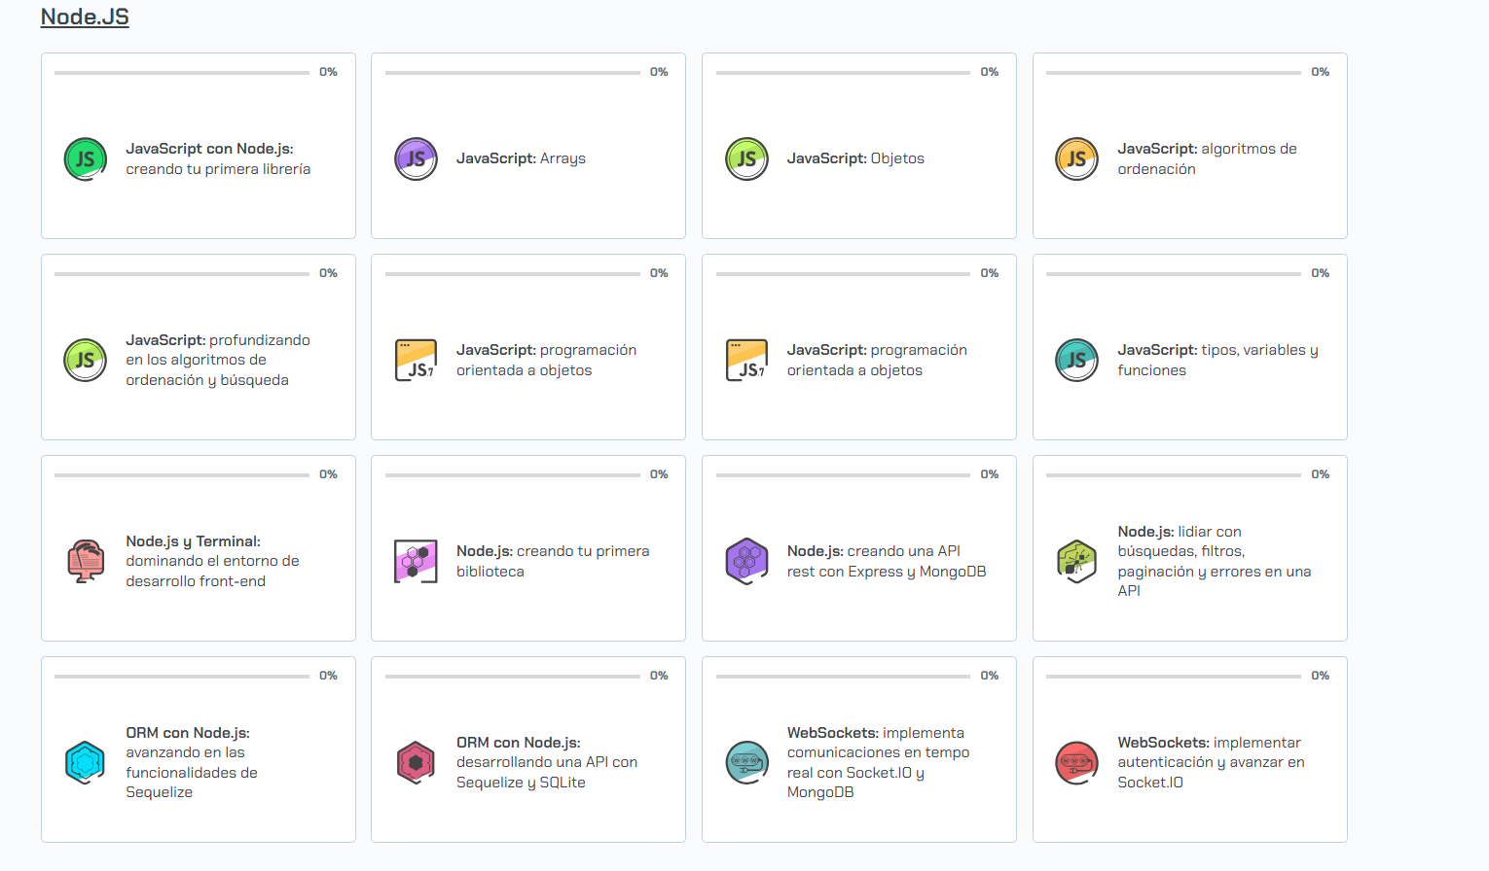Click the 0% label on 'WebSockets: implementar autenticación' card

coord(1320,676)
